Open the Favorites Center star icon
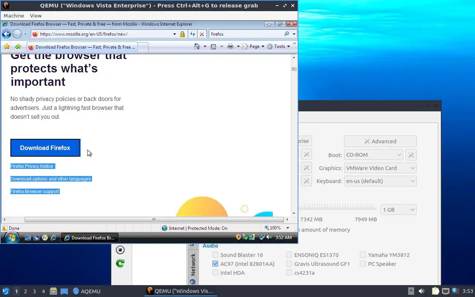This screenshot has height=297, width=475. [7, 47]
